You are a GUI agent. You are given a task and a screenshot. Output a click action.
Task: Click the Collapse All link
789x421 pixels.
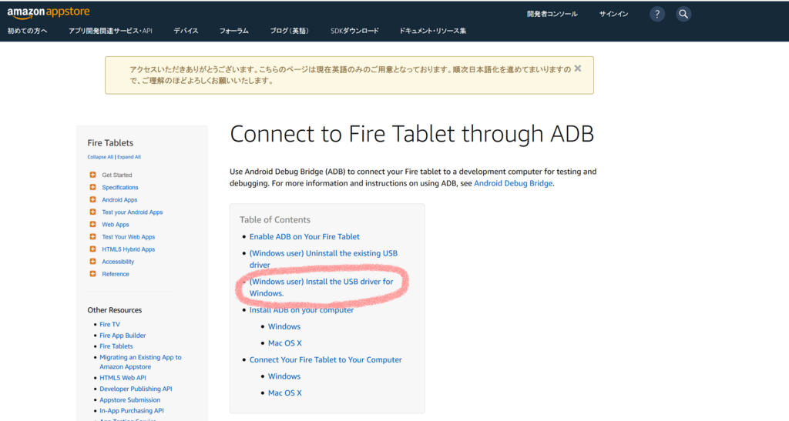100,157
